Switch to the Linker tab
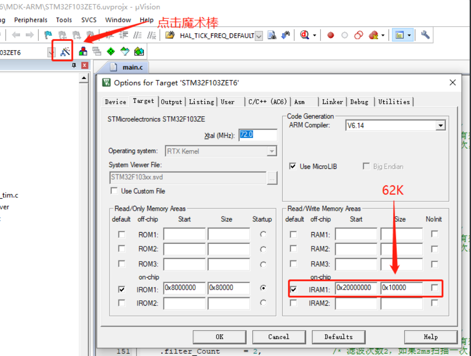Image resolution: width=471 pixels, height=356 pixels. 332,102
